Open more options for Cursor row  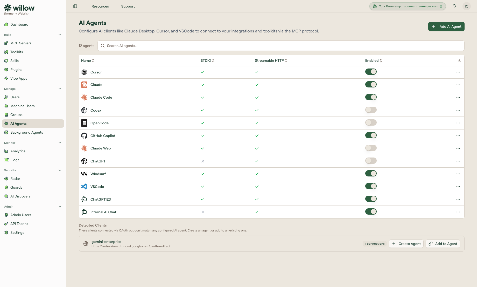click(458, 72)
